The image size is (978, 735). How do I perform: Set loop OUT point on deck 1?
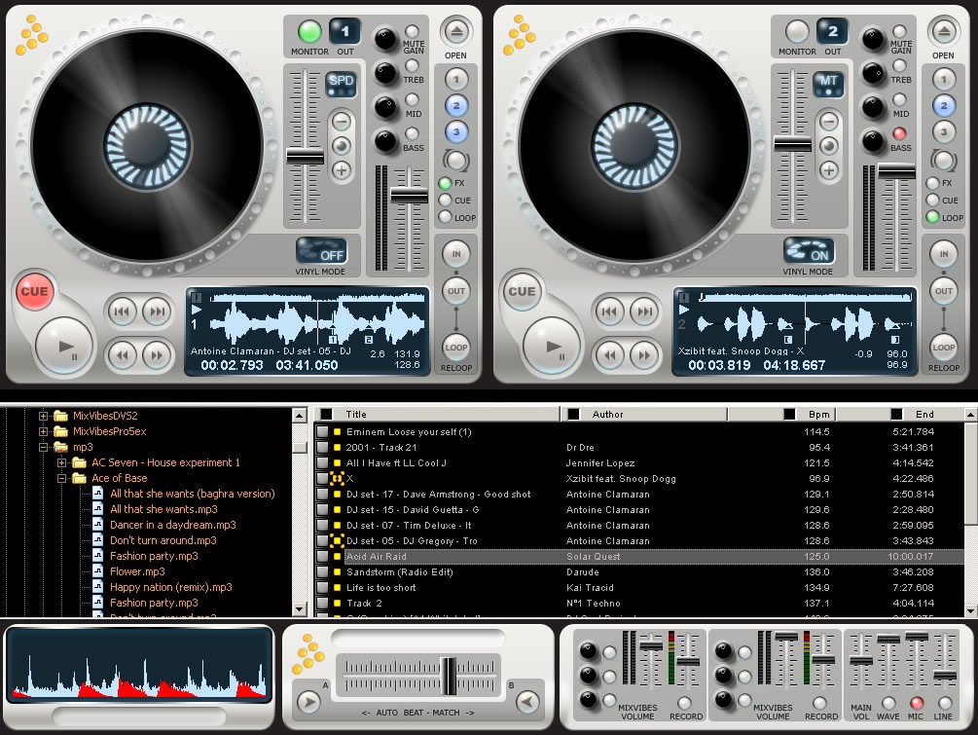[456, 291]
